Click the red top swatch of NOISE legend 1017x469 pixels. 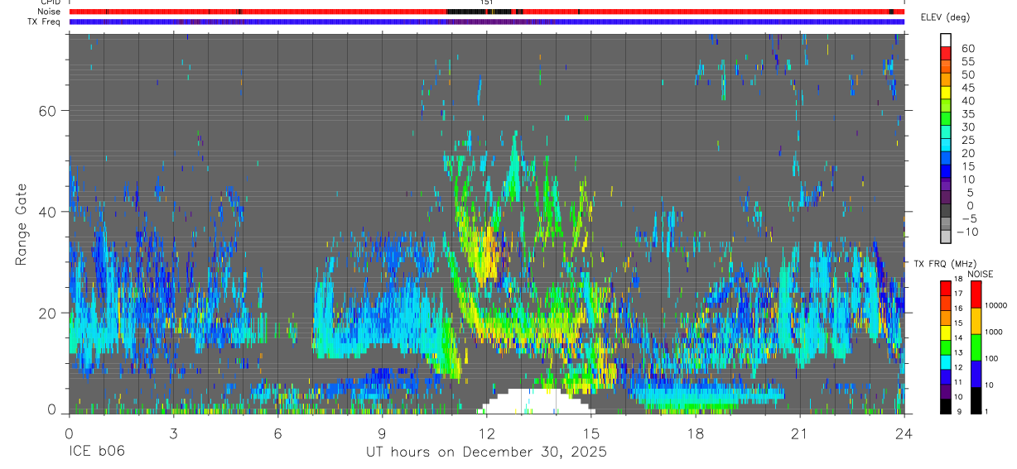(975, 294)
